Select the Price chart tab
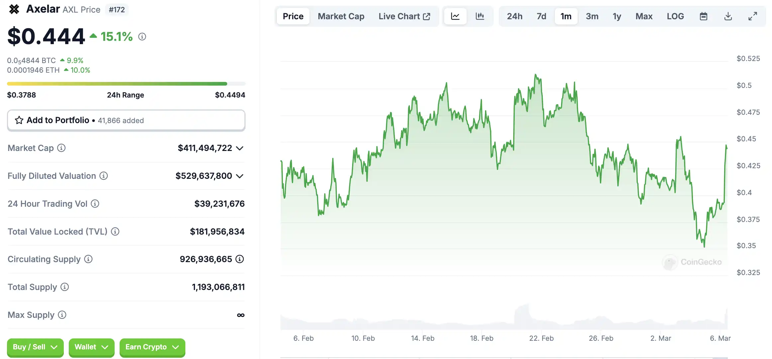Image resolution: width=772 pixels, height=359 pixels. coord(293,16)
